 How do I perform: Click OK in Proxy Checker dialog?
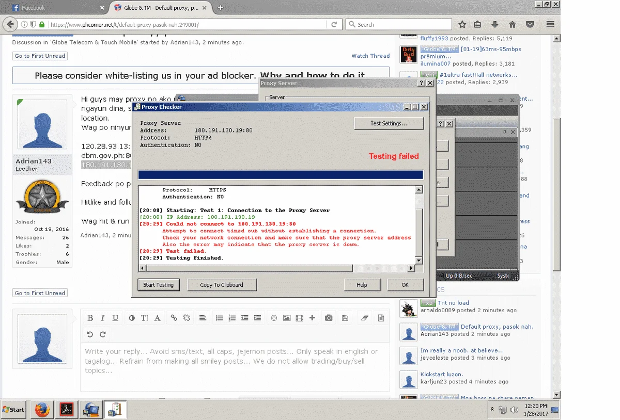tap(405, 285)
